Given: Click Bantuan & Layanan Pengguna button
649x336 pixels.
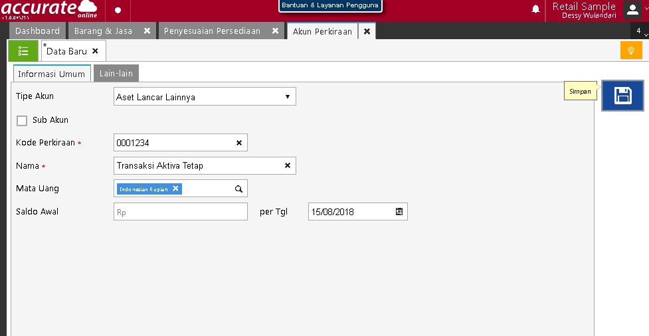Looking at the screenshot, I should click(x=330, y=5).
